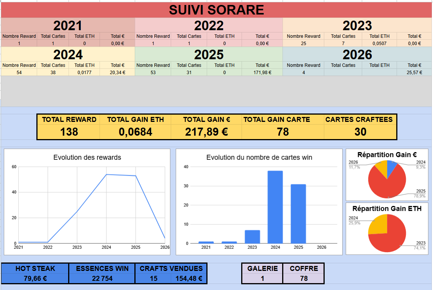Image resolution: width=433 pixels, height=290 pixels.
Task: Select 2026 Nombre Reward value 4
Action: click(x=304, y=72)
